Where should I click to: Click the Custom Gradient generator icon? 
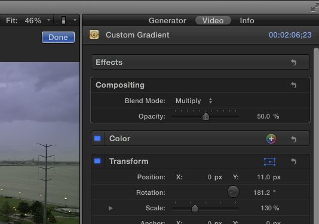(x=94, y=35)
